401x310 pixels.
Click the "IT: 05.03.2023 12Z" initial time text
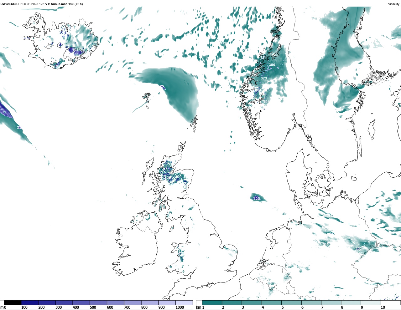point(31,4)
